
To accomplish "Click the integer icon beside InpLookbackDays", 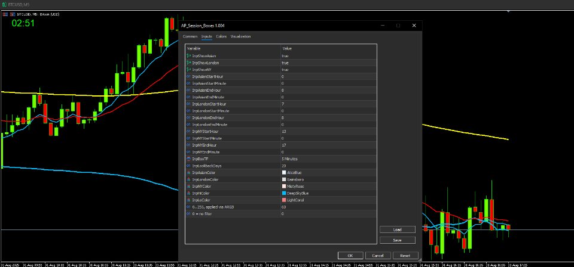I will tap(189, 166).
